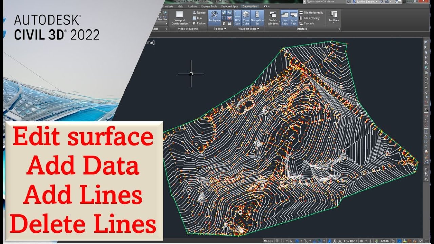Click annotation monitor plus icon

(370, 241)
